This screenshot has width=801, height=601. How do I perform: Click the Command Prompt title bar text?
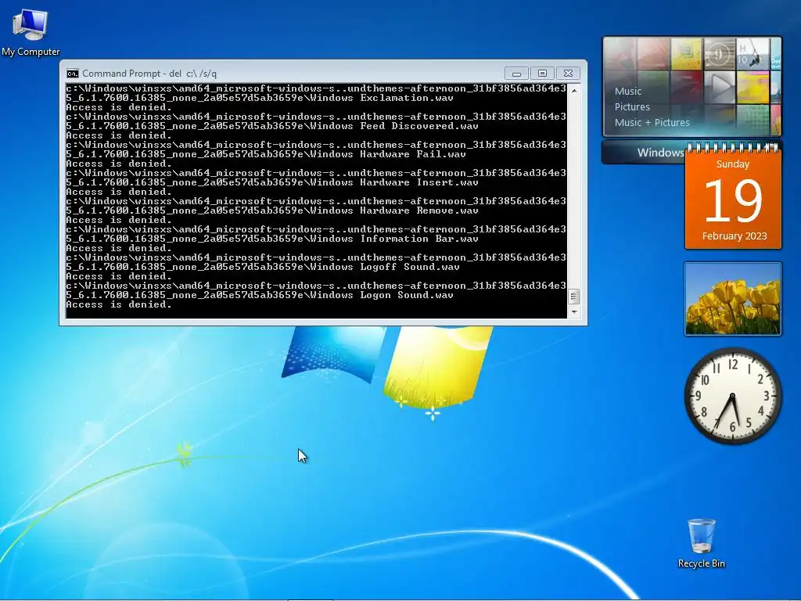(149, 74)
